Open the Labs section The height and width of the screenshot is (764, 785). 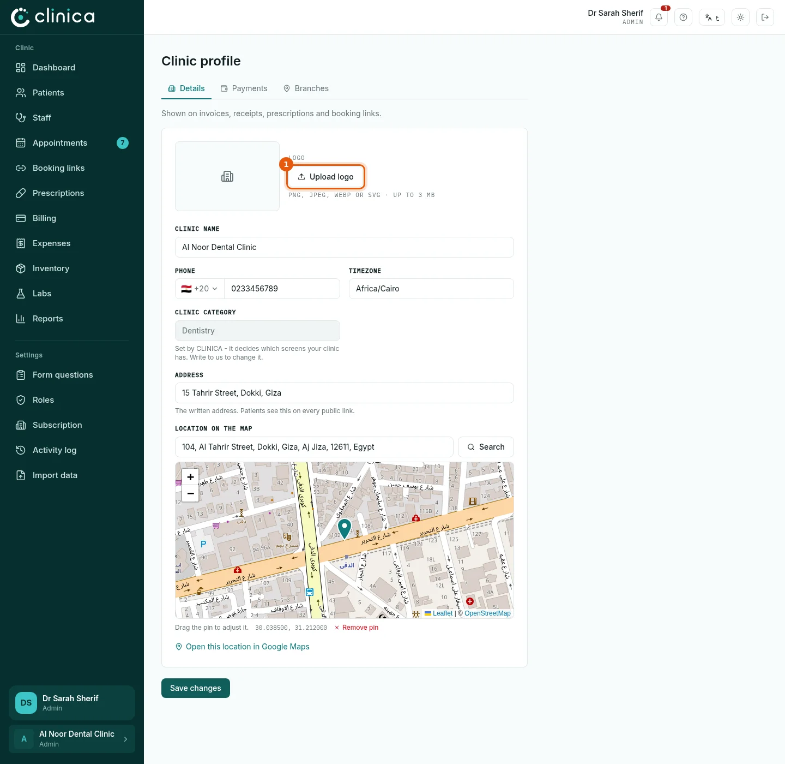pos(72,294)
